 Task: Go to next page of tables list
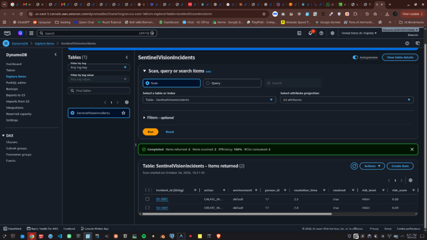(x=118, y=102)
